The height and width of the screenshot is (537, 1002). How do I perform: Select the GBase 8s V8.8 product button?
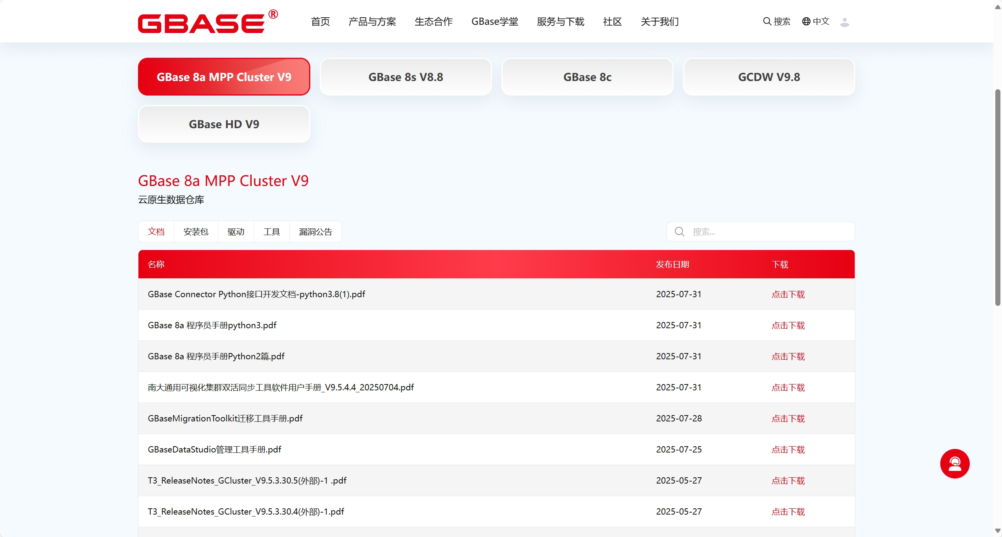(x=405, y=77)
